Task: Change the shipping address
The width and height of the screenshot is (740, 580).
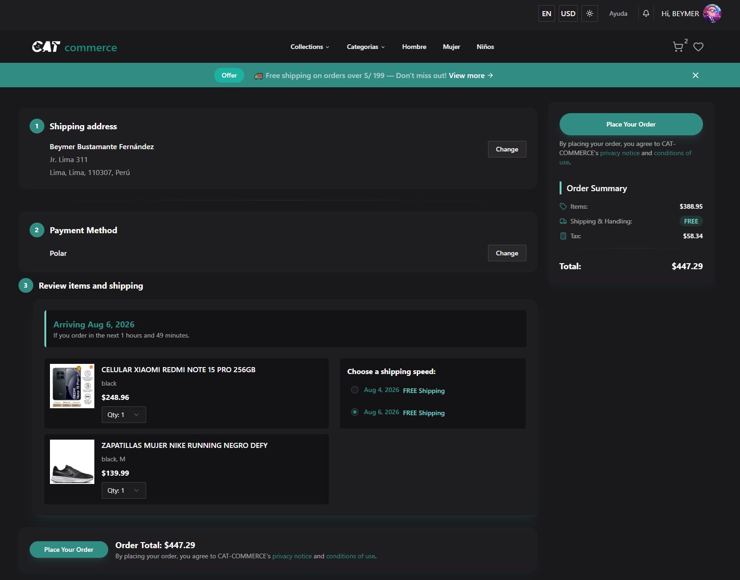Action: (507, 149)
